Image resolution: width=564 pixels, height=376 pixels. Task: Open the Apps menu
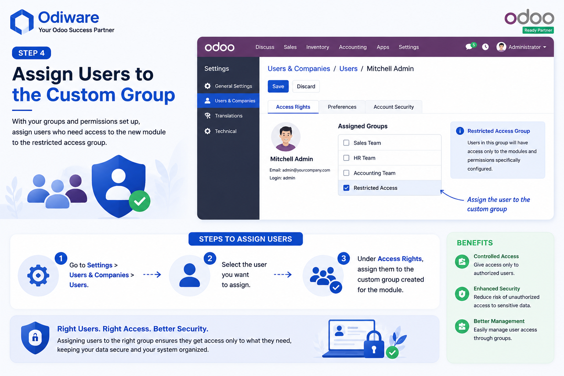click(x=383, y=47)
